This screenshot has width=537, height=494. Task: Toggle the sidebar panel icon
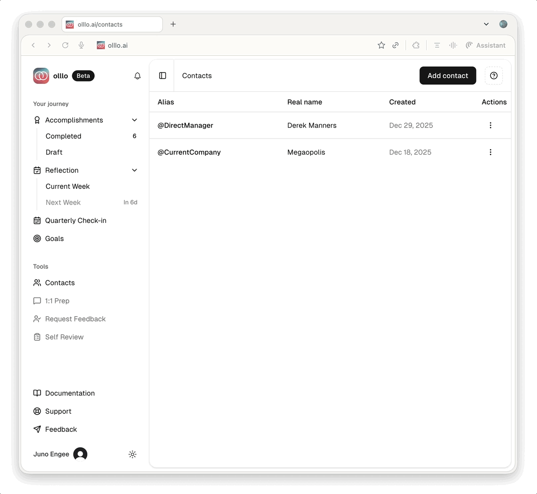pyautogui.click(x=163, y=76)
